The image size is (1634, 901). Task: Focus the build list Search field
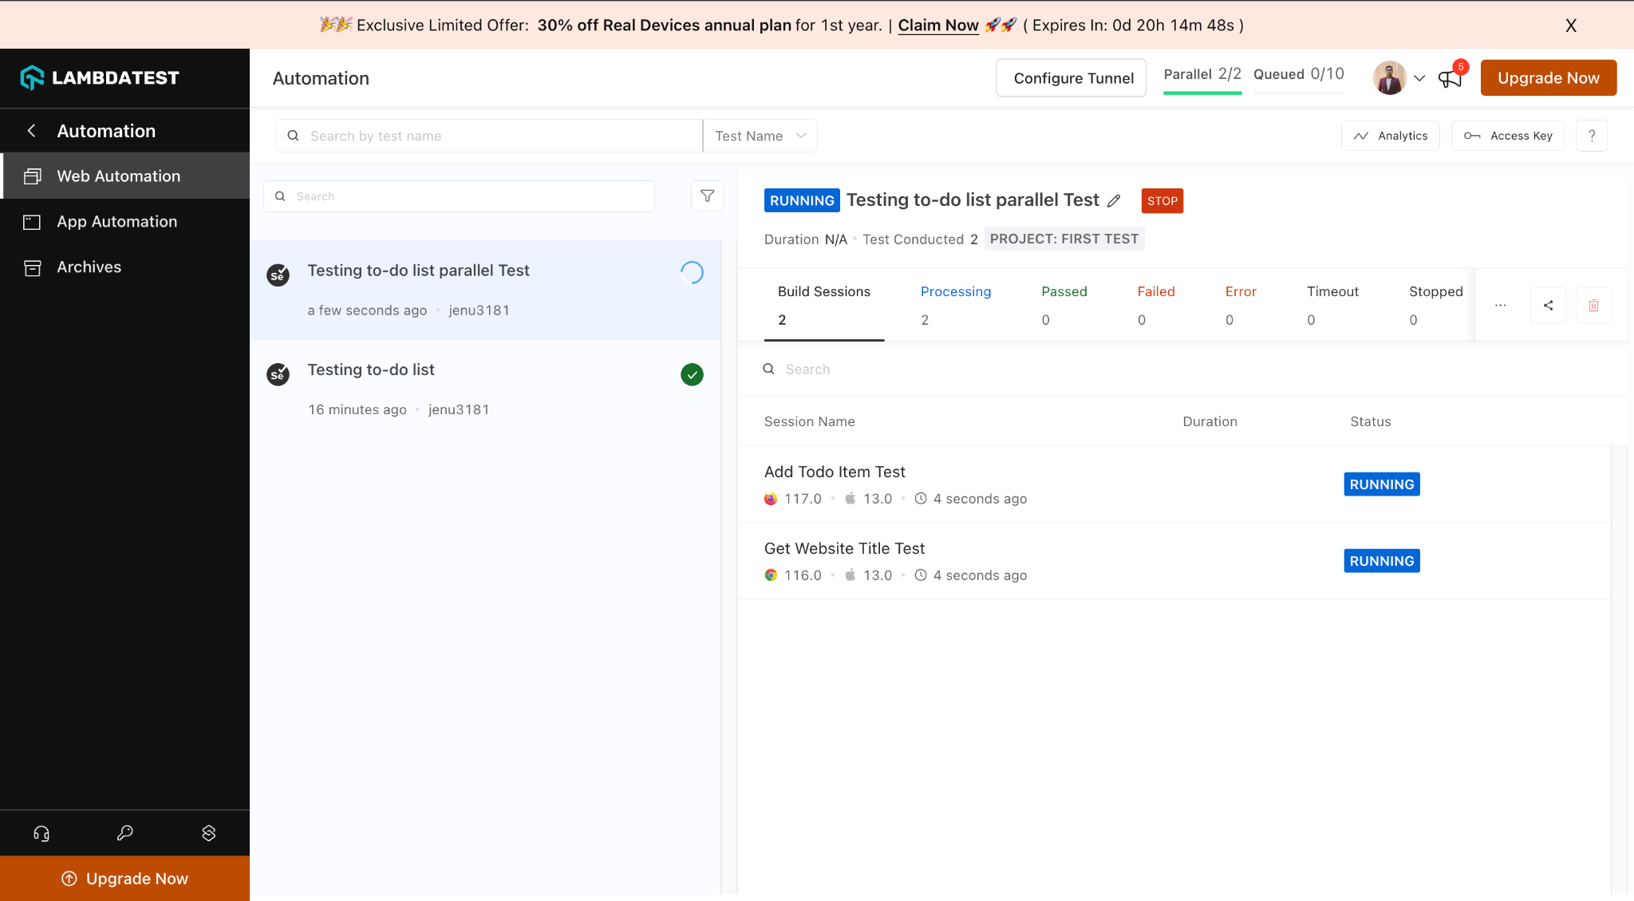(x=460, y=196)
